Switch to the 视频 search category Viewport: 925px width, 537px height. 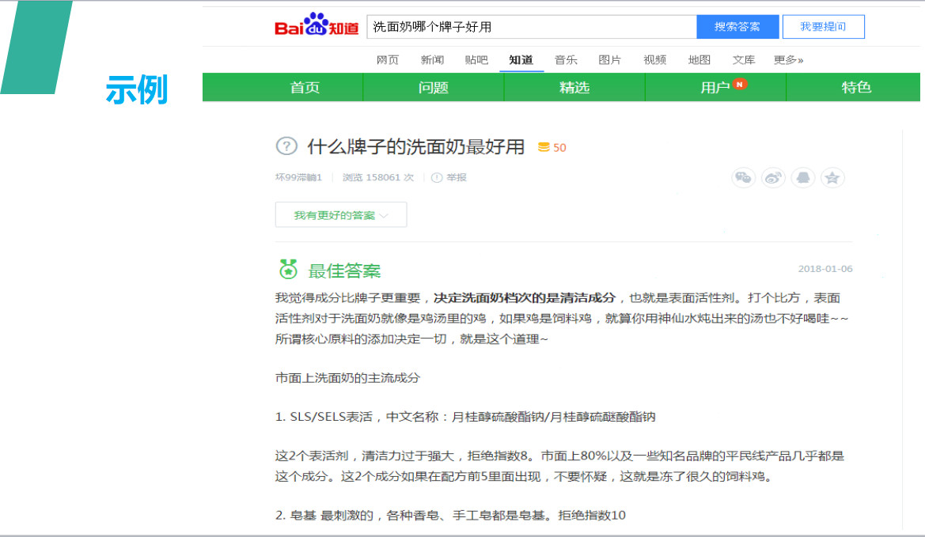(654, 59)
